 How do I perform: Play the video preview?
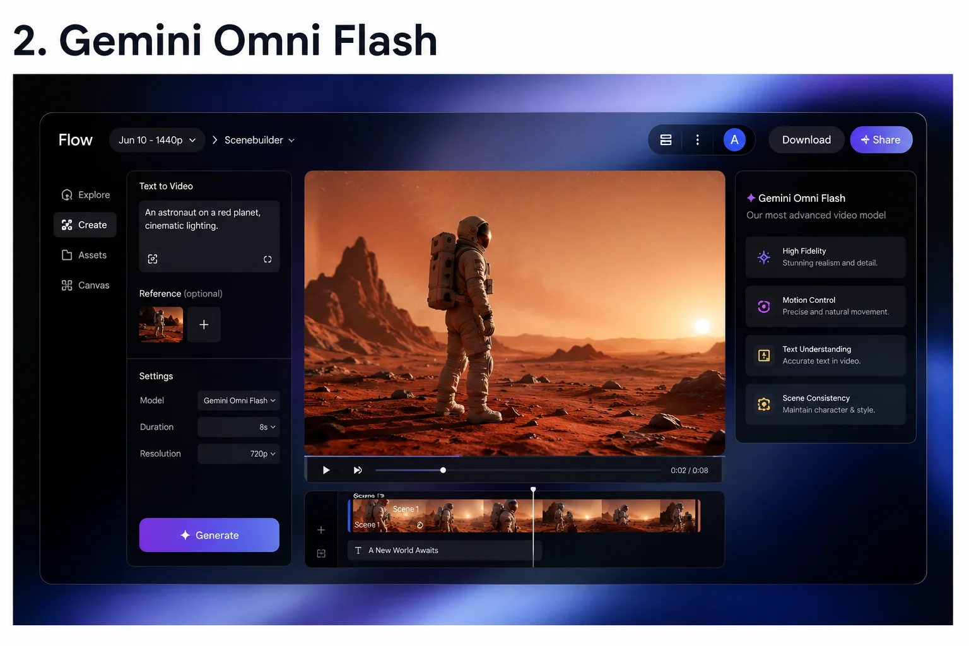(x=326, y=470)
